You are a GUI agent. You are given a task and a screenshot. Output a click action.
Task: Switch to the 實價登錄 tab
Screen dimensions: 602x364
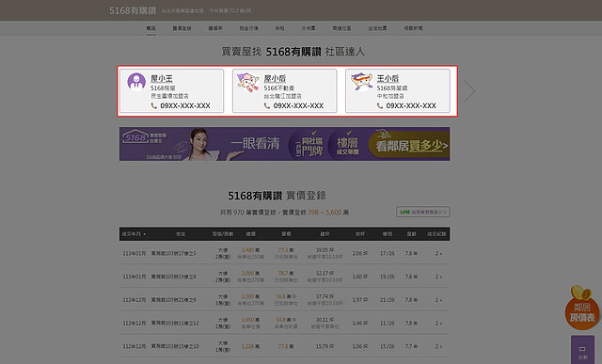(182, 28)
